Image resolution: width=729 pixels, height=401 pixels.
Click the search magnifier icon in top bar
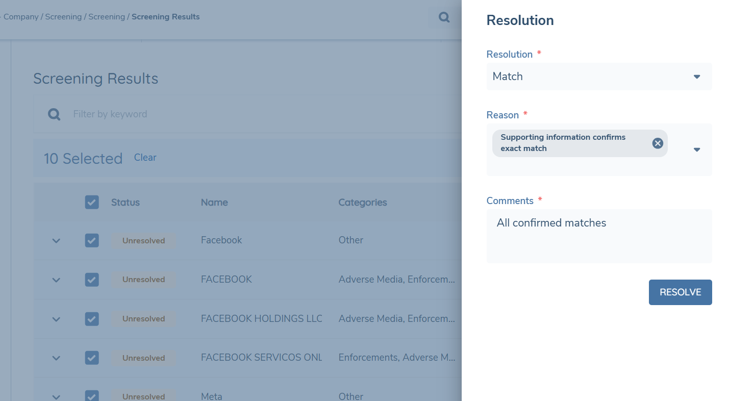click(444, 17)
